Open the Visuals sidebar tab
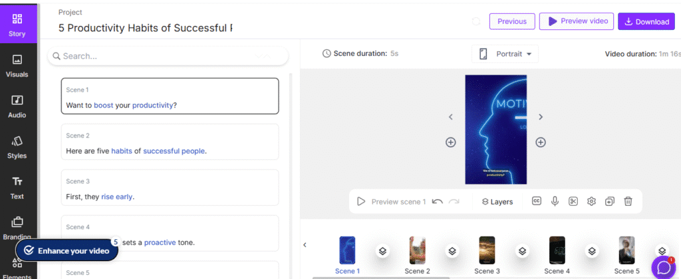Viewport: 681px width, 279px height. click(x=17, y=65)
